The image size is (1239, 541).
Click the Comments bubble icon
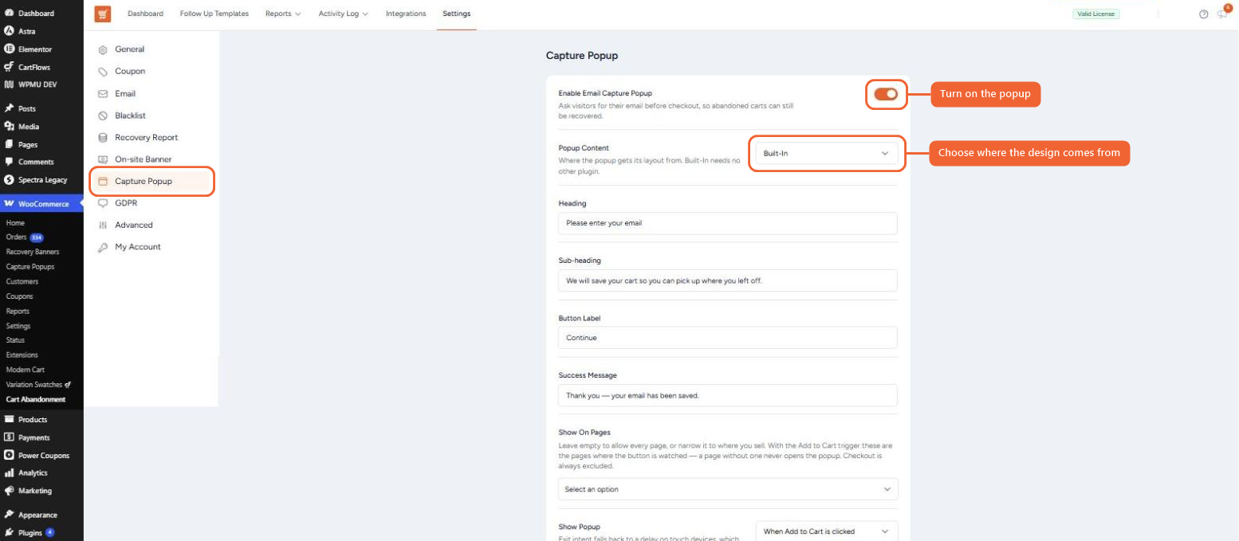click(9, 162)
